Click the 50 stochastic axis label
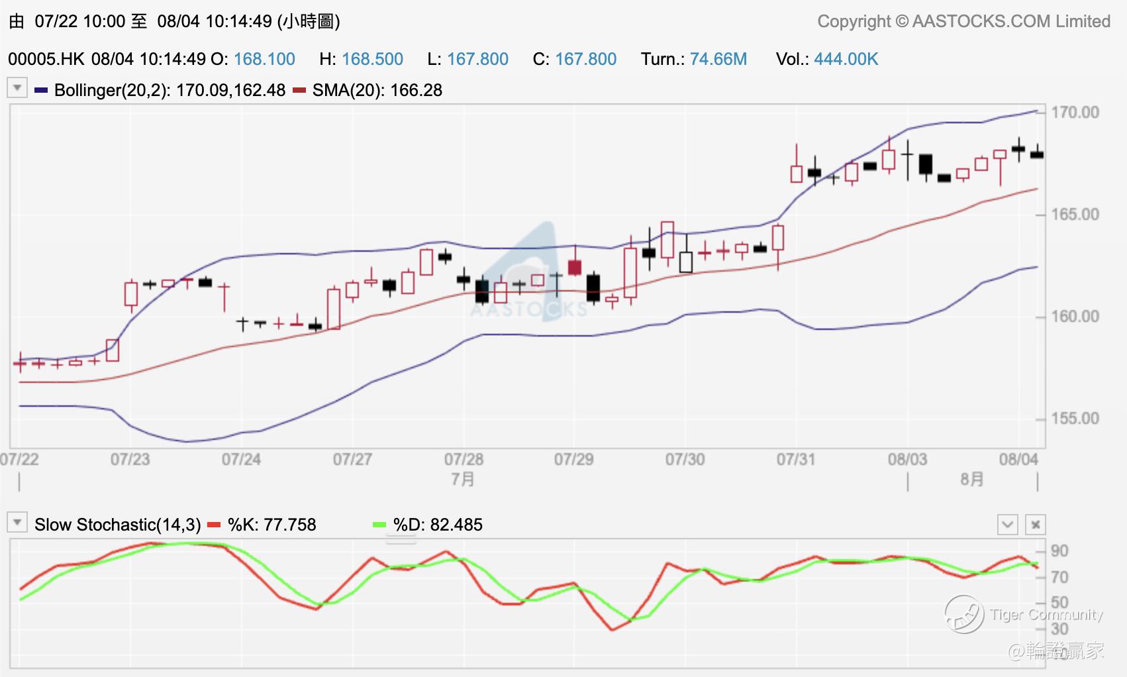 coord(1059,602)
